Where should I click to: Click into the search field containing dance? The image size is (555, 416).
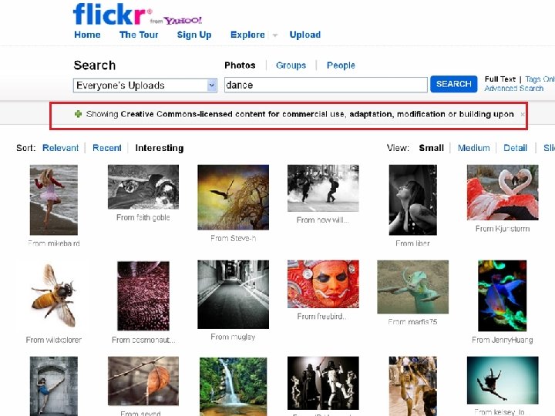325,85
